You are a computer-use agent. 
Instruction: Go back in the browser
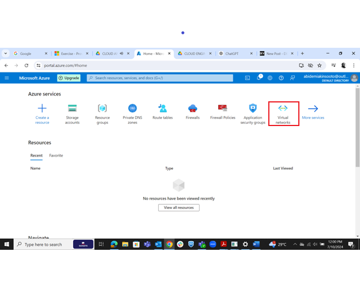click(x=6, y=66)
